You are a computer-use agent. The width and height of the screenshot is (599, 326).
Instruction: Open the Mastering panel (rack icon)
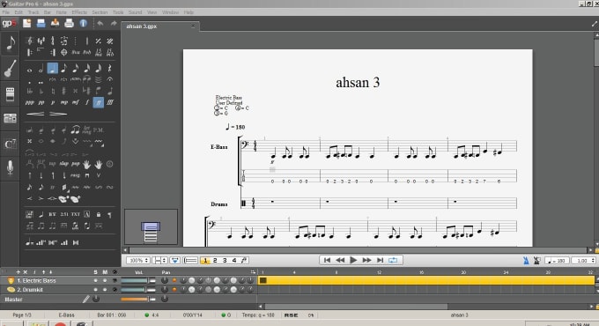tap(11, 118)
